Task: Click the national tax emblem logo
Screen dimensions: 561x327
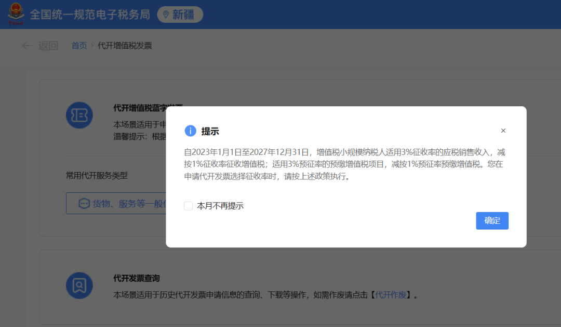Action: click(16, 15)
